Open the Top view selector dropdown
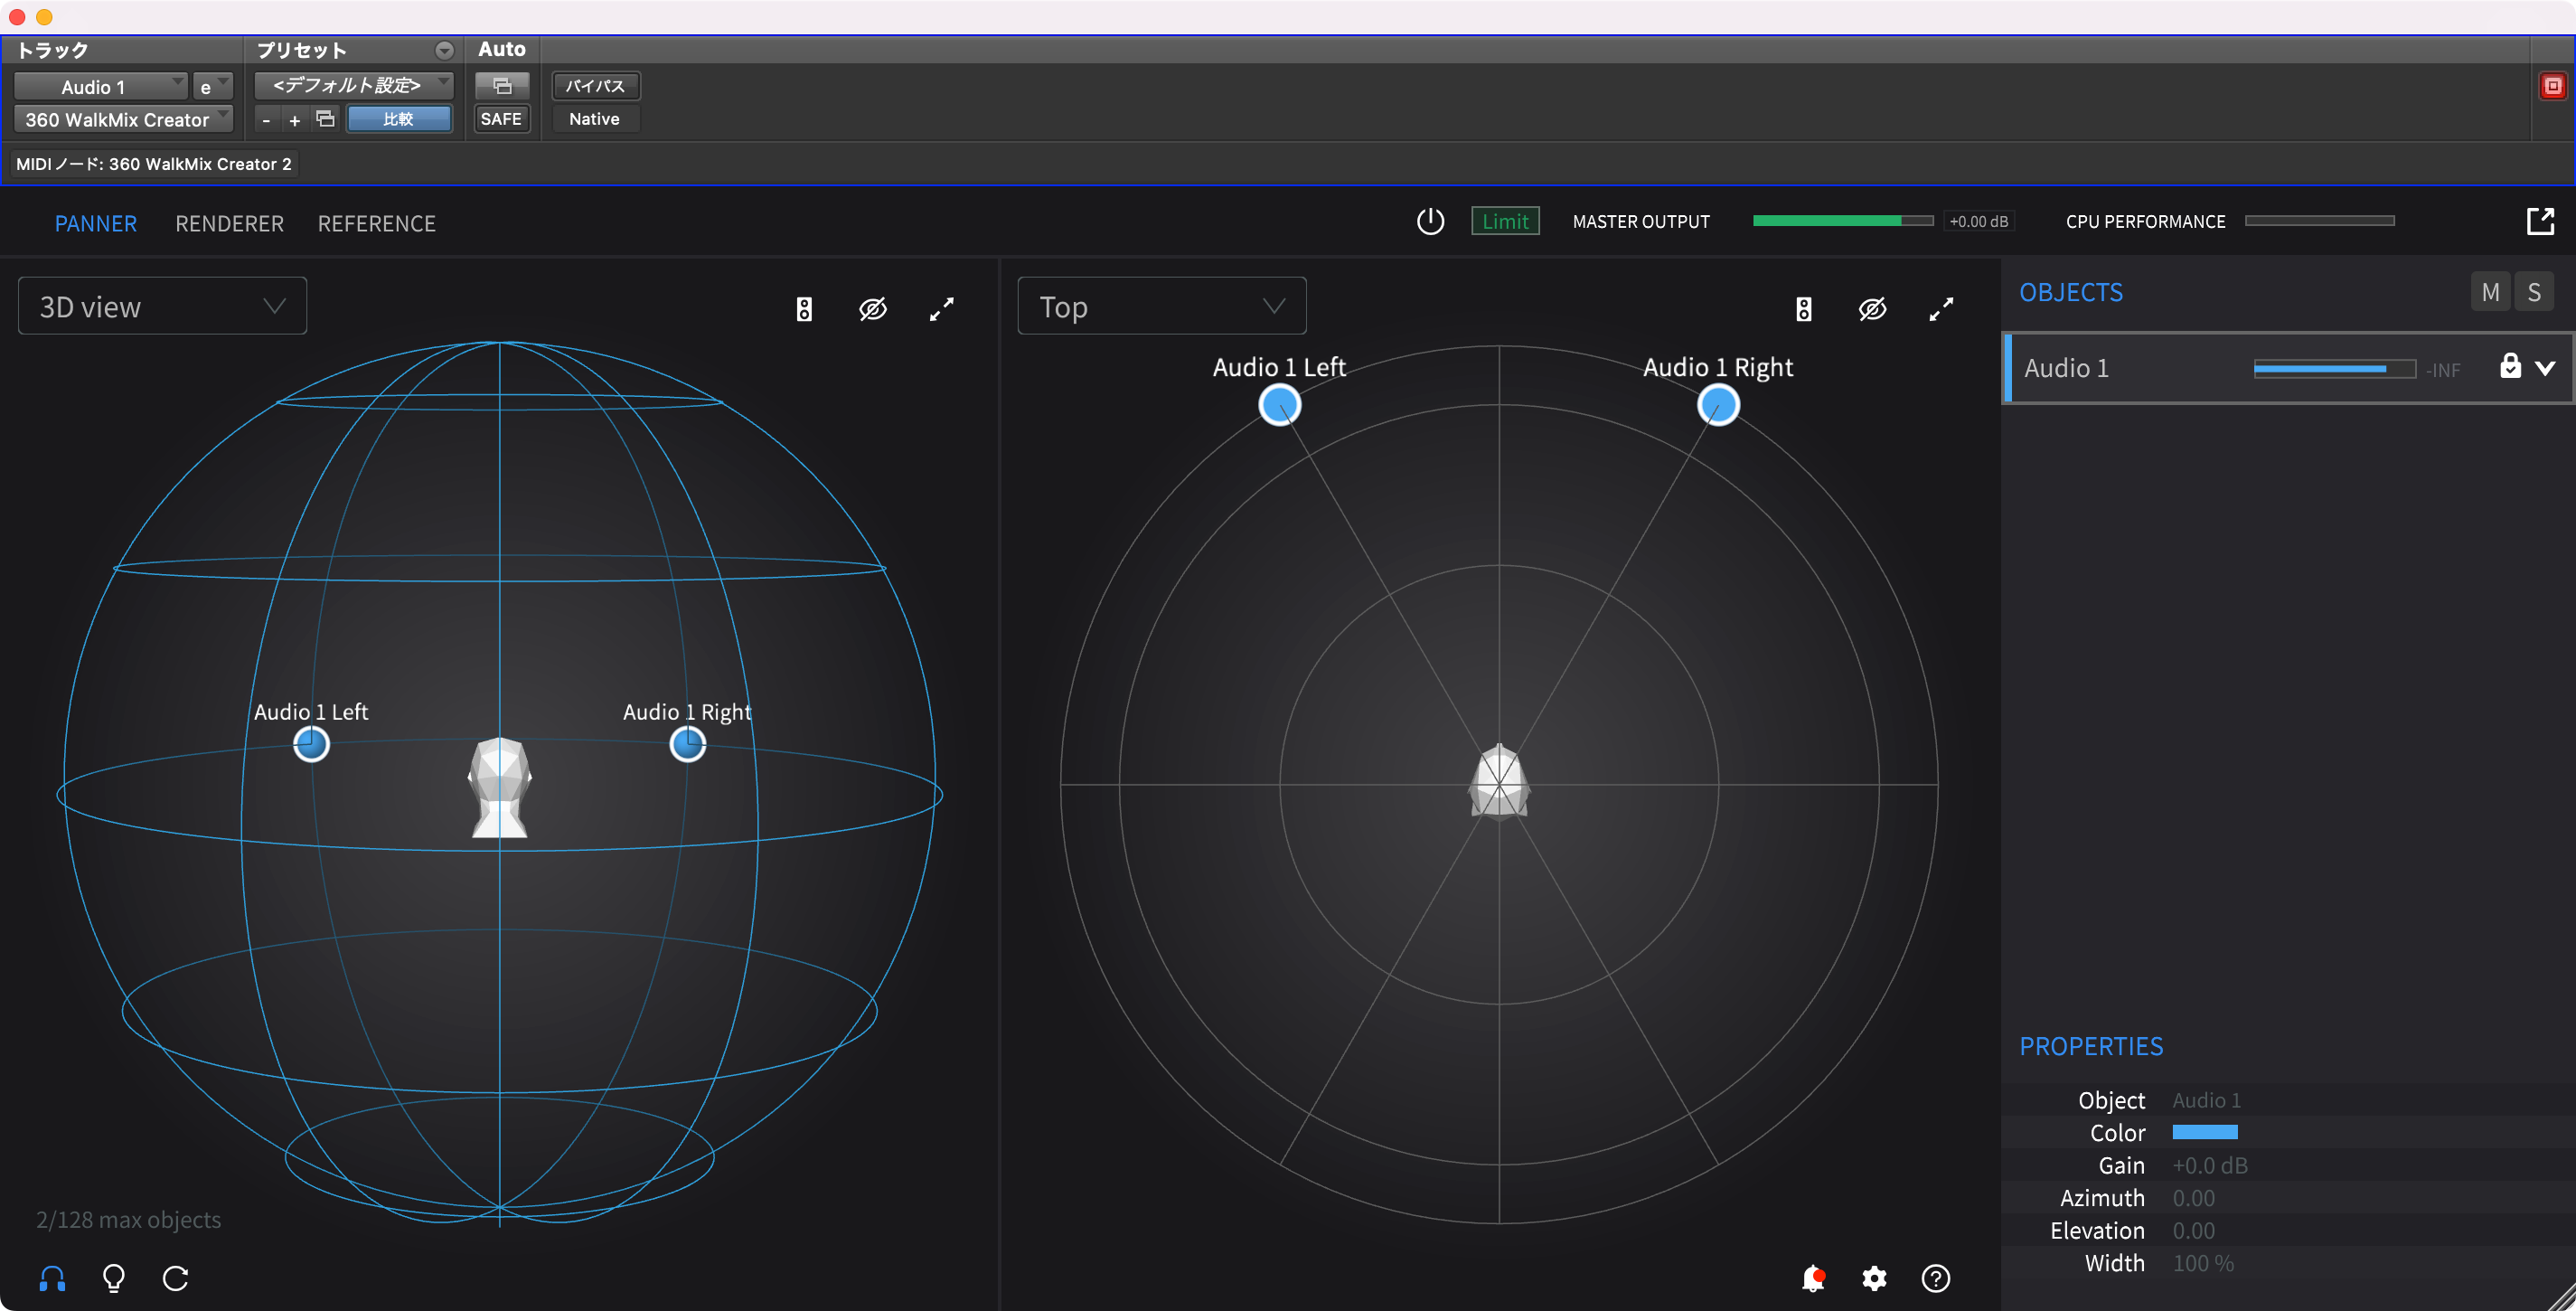Screen dimensions: 2576x1311 (x=1161, y=306)
